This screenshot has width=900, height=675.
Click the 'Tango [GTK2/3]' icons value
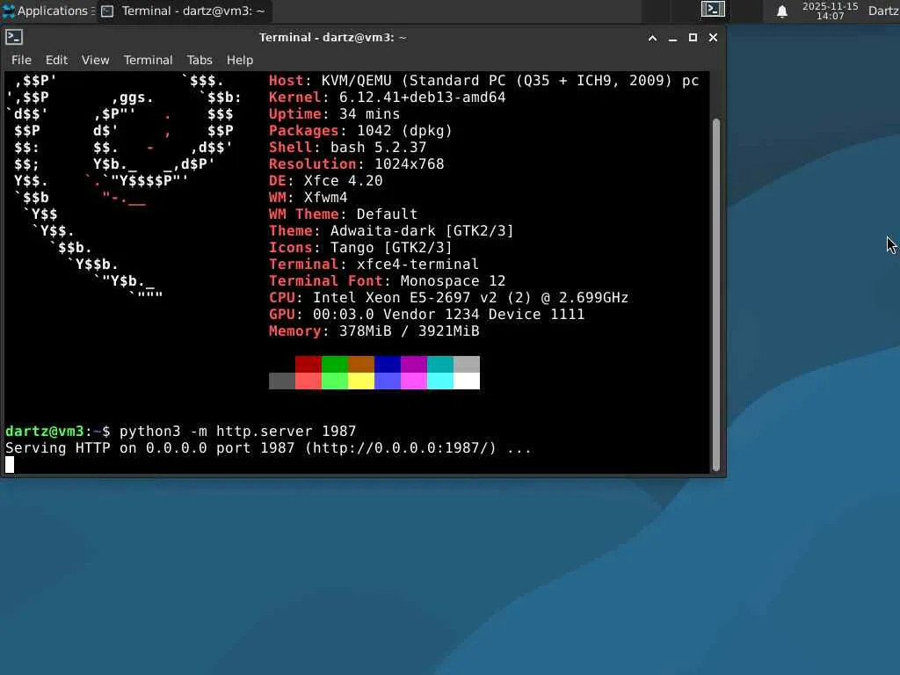tap(391, 247)
